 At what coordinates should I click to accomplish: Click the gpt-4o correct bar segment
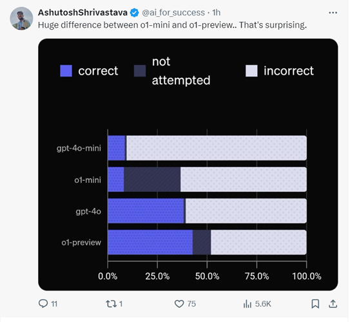(x=146, y=211)
